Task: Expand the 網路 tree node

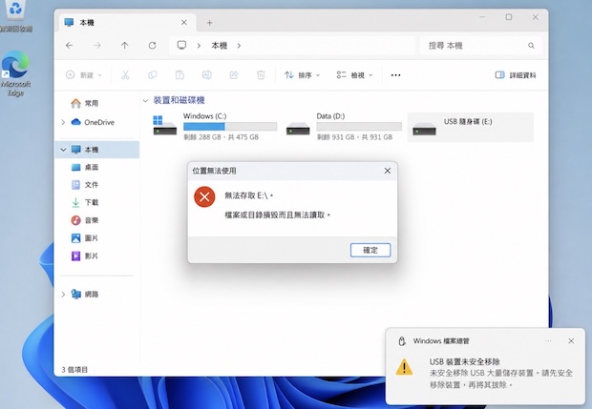Action: point(63,294)
